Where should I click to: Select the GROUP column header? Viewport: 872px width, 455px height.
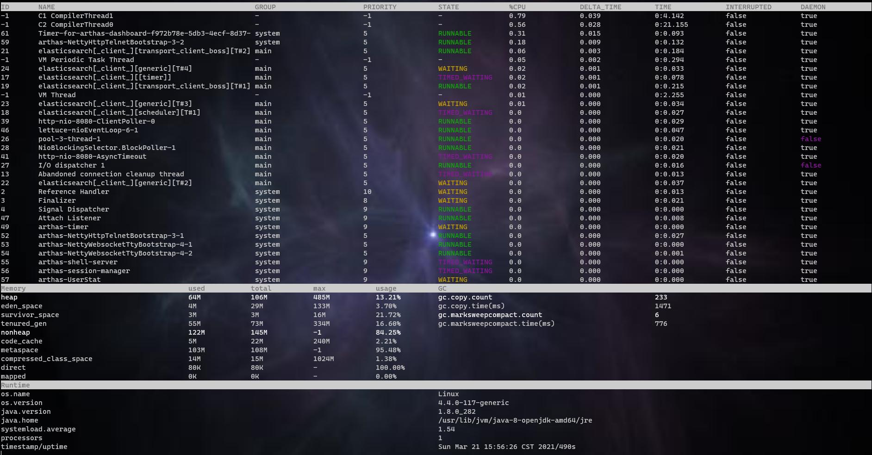click(x=265, y=7)
